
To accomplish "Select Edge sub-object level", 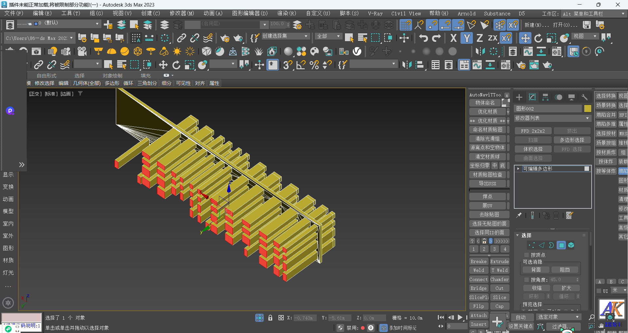I will coord(542,245).
